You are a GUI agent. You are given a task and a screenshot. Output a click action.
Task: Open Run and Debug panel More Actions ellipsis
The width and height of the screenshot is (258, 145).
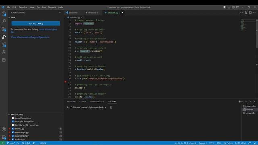click(x=60, y=12)
